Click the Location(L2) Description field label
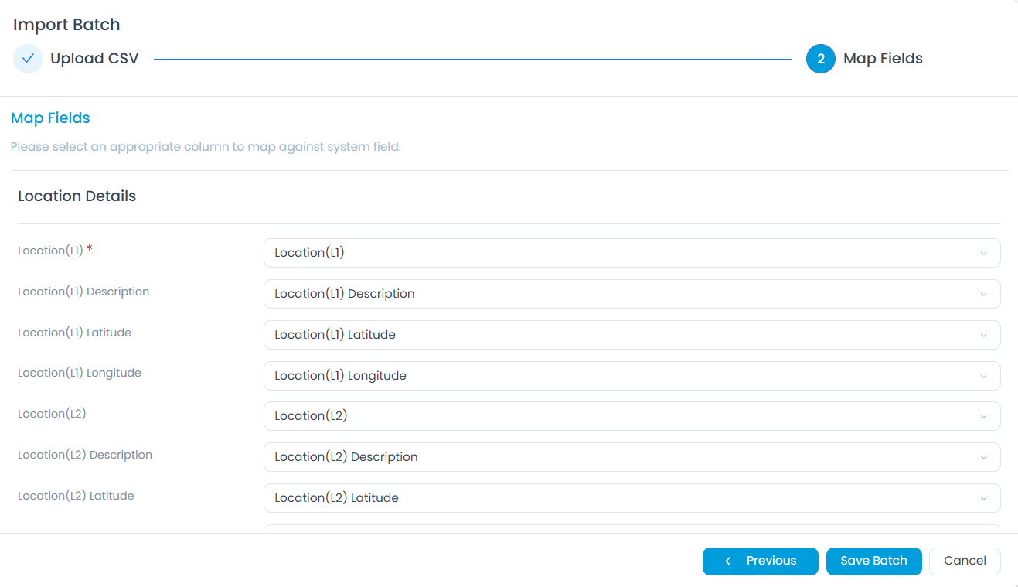1018x587 pixels. click(x=85, y=455)
